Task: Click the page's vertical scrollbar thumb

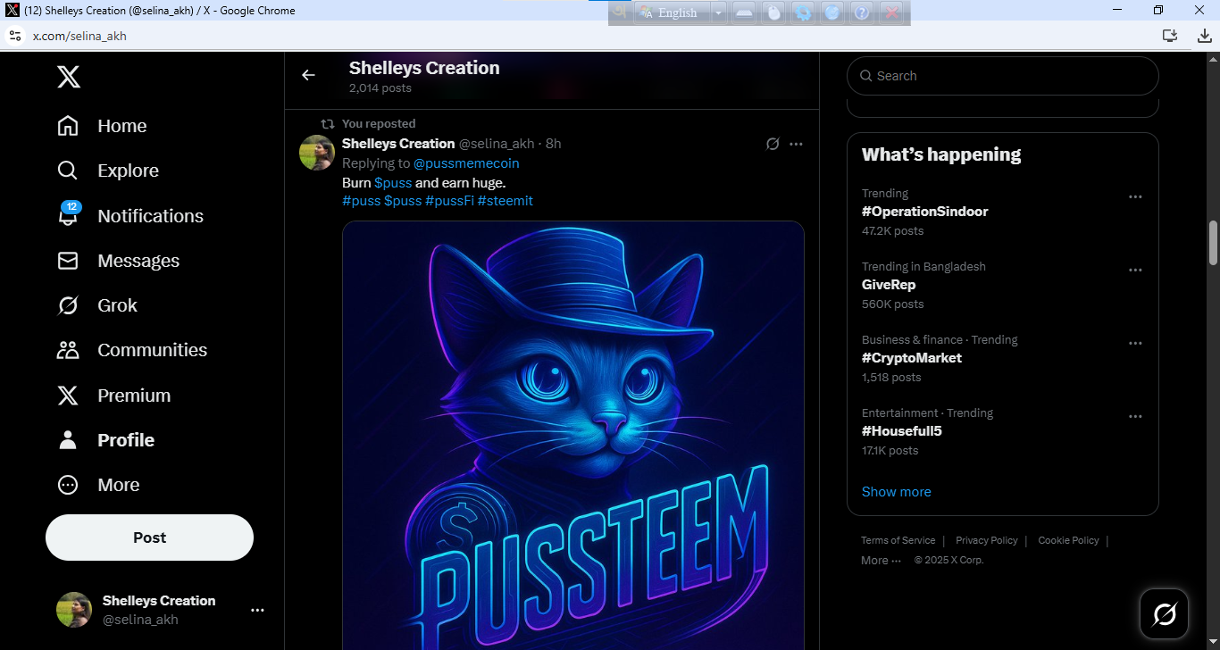Action: pyautogui.click(x=1213, y=243)
